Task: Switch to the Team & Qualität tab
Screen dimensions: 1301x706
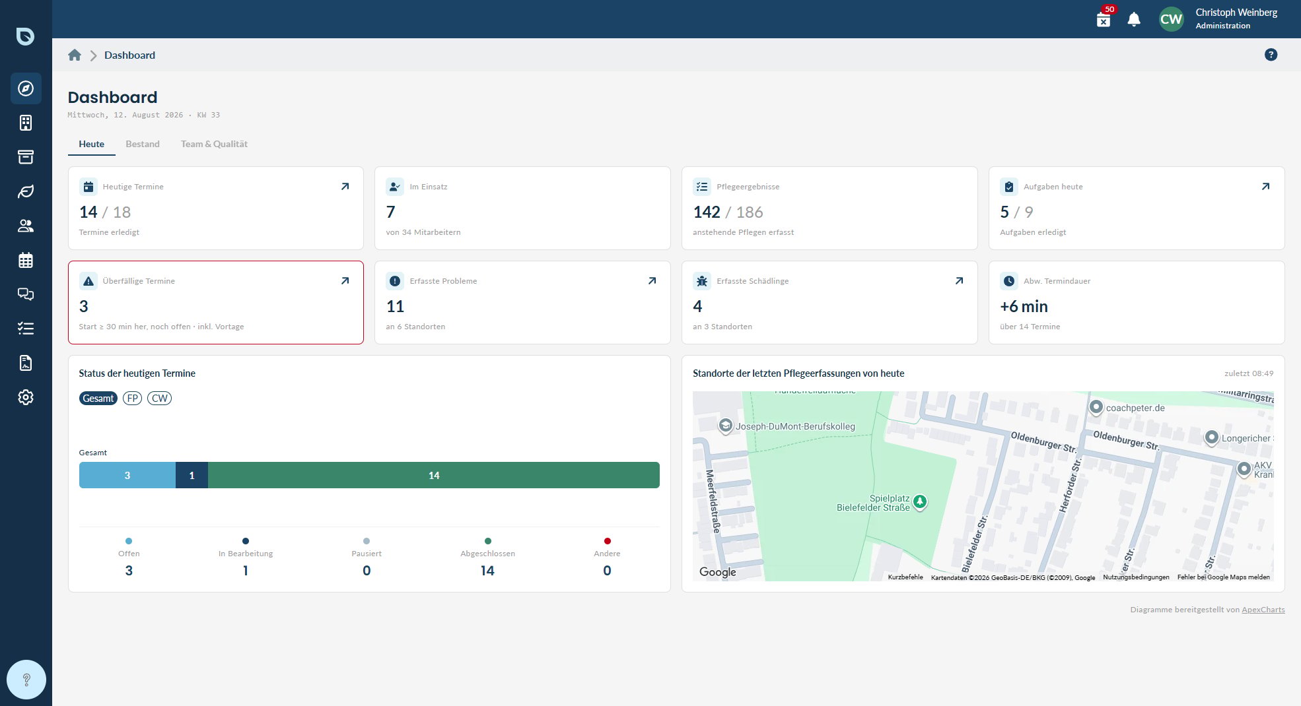Action: [x=214, y=144]
